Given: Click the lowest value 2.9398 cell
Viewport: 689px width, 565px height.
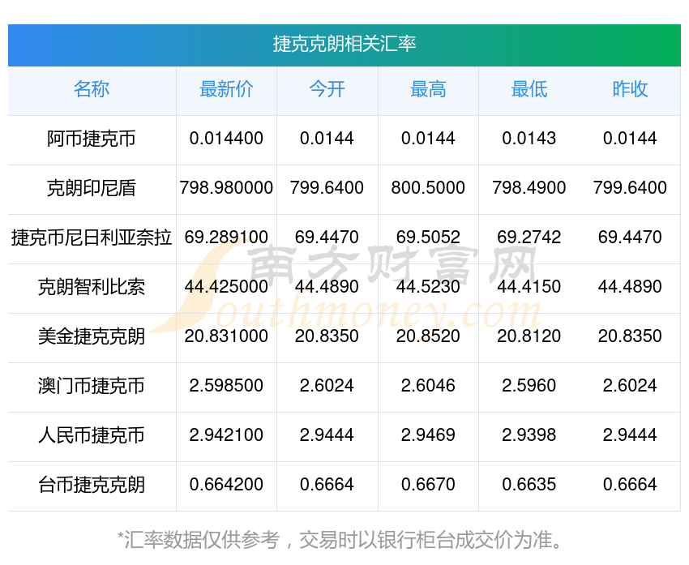Looking at the screenshot, I should click(x=529, y=435).
